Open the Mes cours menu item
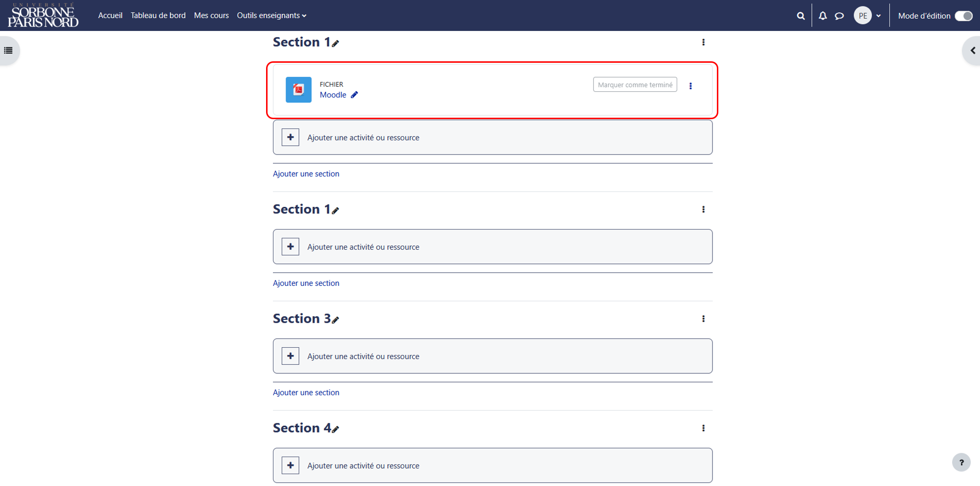980x486 pixels. click(211, 16)
